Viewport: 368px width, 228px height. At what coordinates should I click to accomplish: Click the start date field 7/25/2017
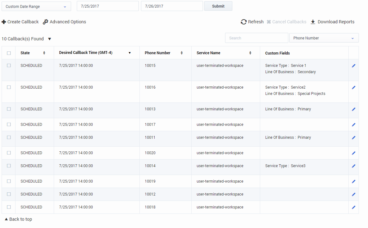(x=108, y=6)
